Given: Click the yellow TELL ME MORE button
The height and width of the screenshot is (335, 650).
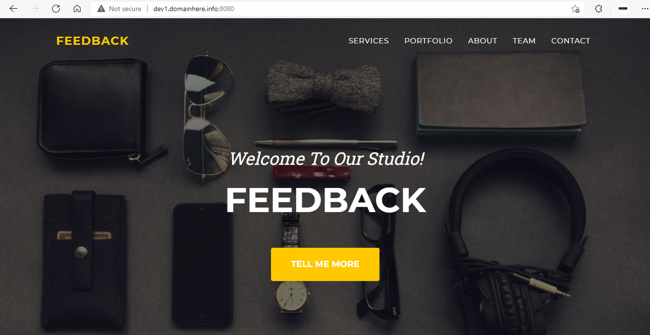Looking at the screenshot, I should (325, 264).
